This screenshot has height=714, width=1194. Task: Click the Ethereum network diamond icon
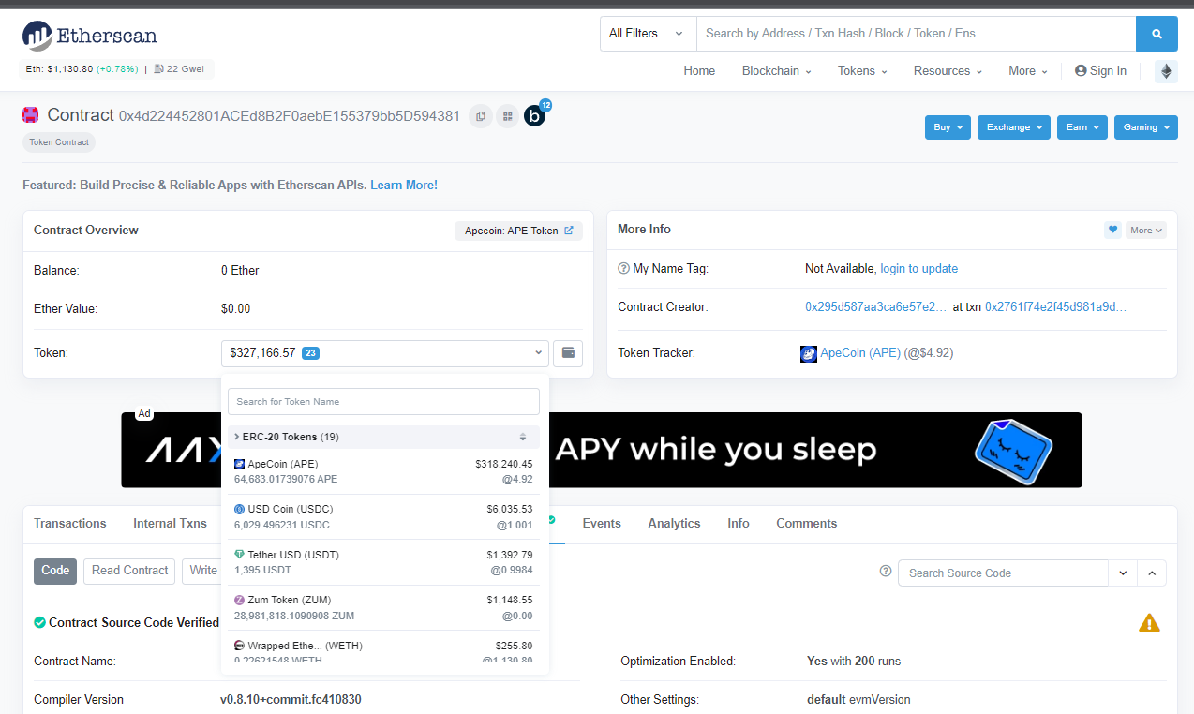pos(1166,71)
